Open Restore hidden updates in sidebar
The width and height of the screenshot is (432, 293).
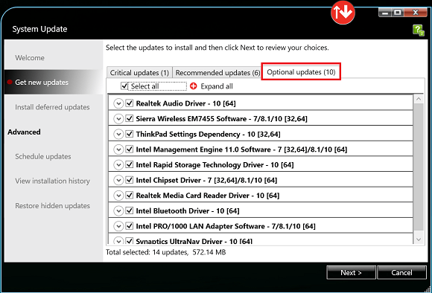tap(53, 206)
